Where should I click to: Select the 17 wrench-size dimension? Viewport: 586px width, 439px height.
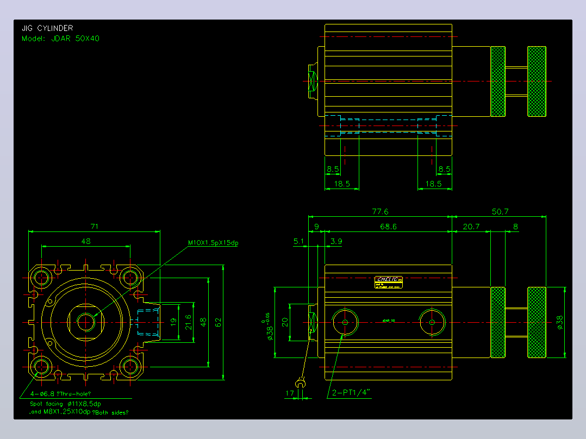289,393
